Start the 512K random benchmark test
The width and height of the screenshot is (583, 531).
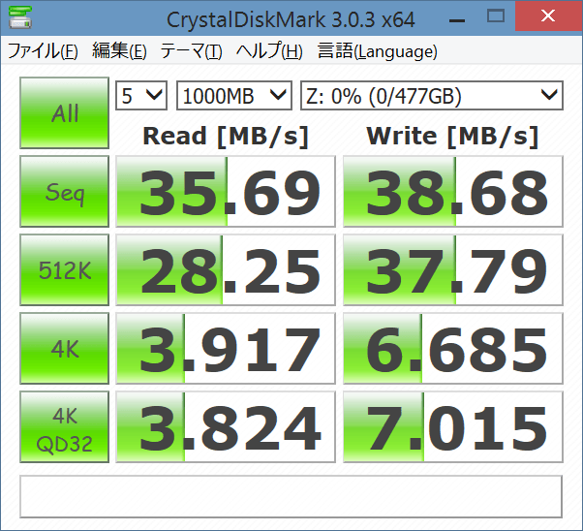(x=65, y=271)
